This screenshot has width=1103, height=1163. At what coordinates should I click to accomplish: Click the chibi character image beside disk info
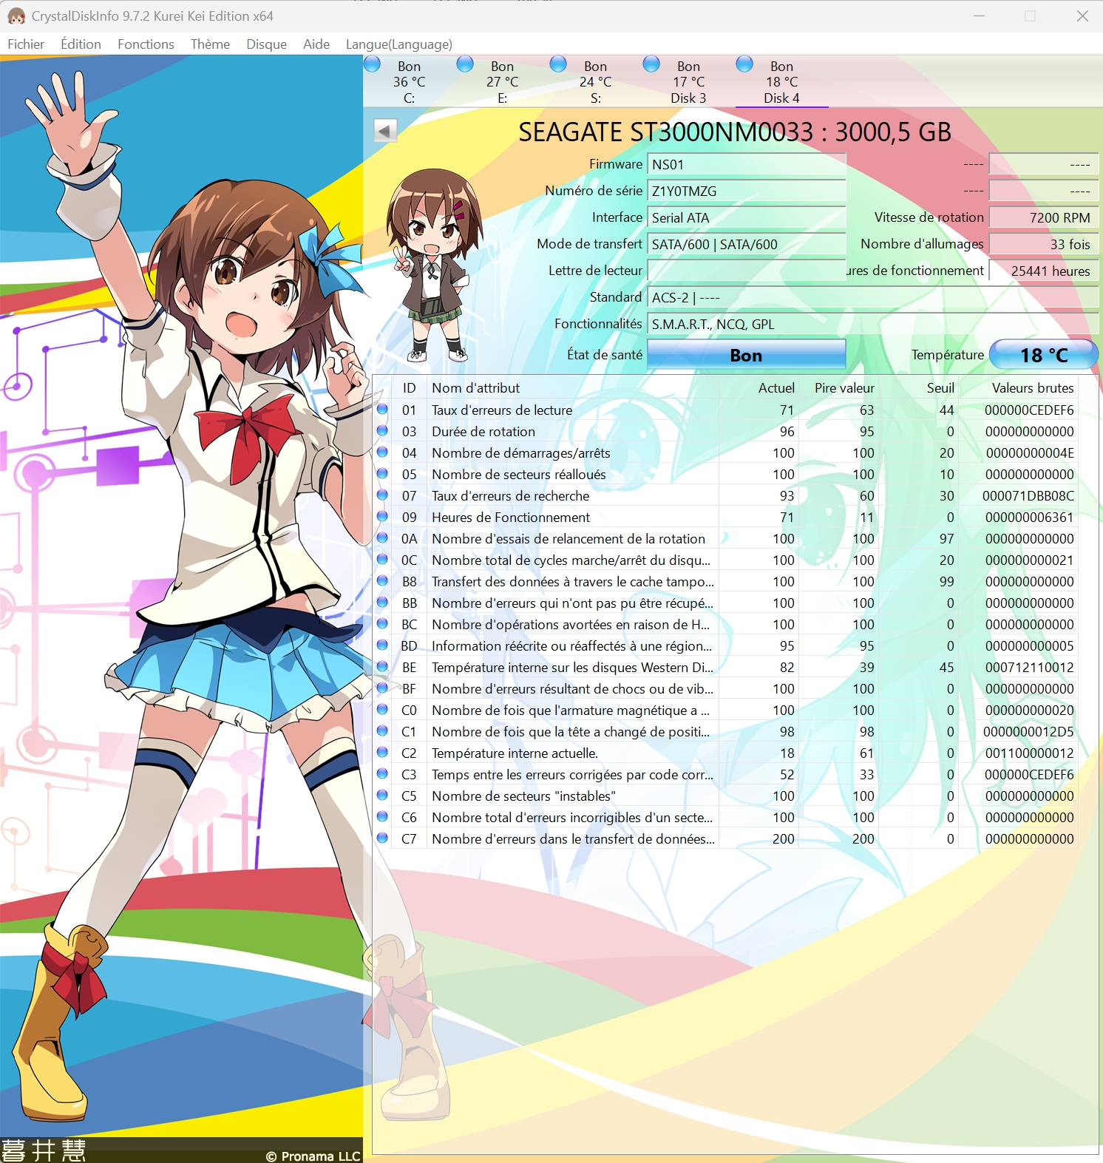[x=435, y=264]
